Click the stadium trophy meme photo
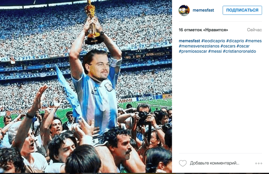The width and height of the screenshot is (269, 174). coord(86,87)
